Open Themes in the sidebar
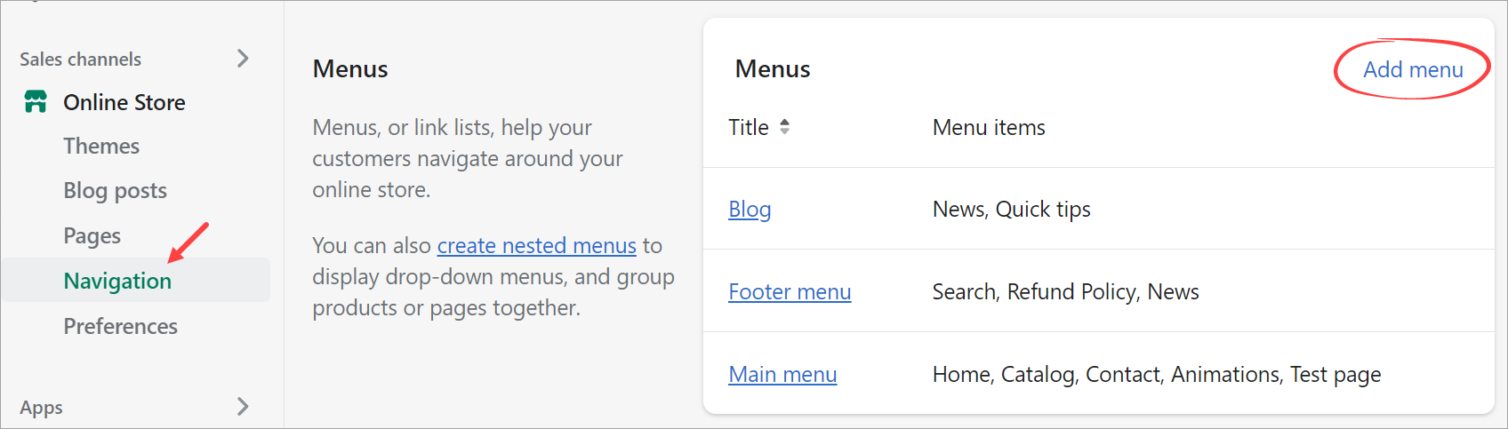Image resolution: width=1508 pixels, height=429 pixels. click(x=101, y=146)
